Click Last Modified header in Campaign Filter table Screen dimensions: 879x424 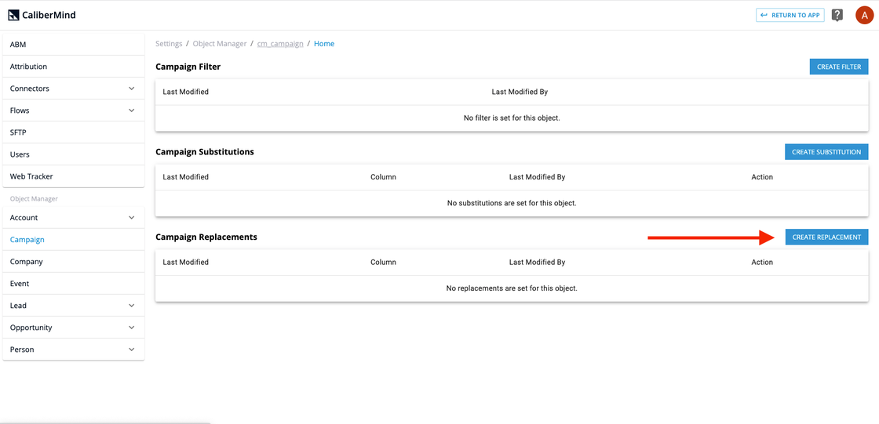click(185, 92)
